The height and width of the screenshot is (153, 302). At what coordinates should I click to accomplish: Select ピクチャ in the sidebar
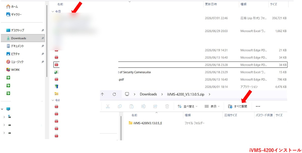point(13,54)
